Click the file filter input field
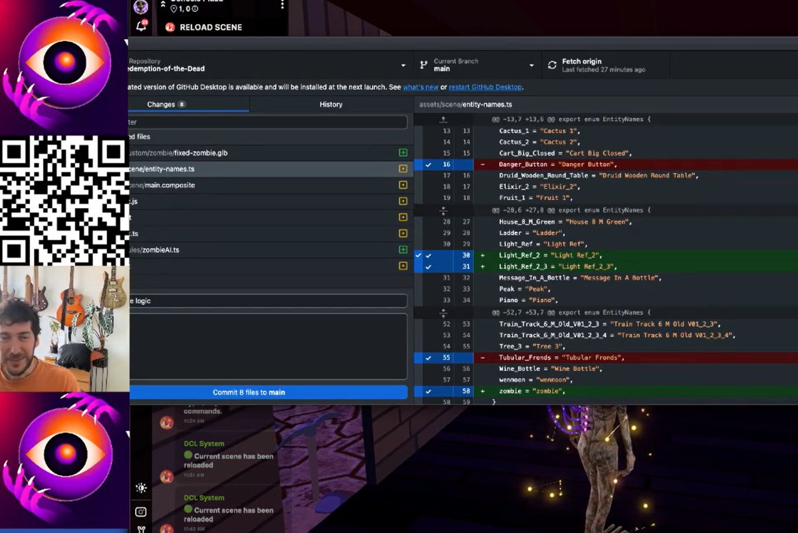798x533 pixels. (x=266, y=122)
